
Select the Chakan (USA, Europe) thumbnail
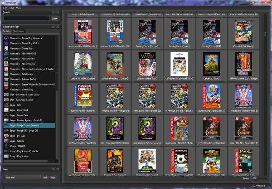point(115,162)
